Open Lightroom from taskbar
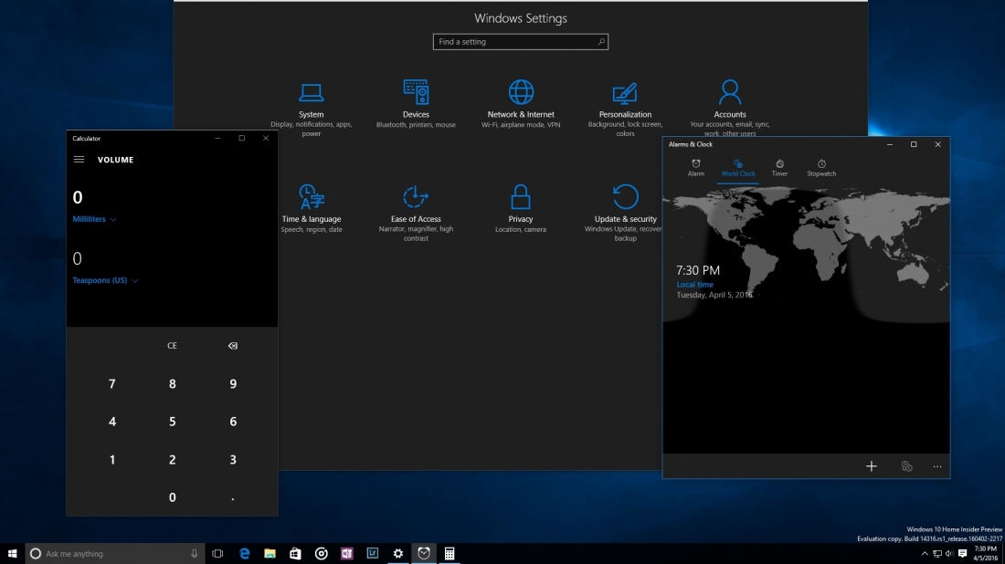Viewport: 1005px width, 564px height. [373, 553]
